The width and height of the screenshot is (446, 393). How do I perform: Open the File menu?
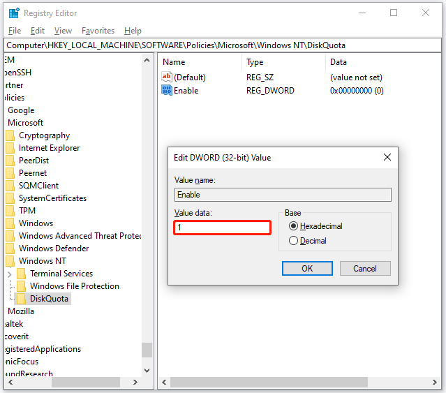tap(15, 31)
